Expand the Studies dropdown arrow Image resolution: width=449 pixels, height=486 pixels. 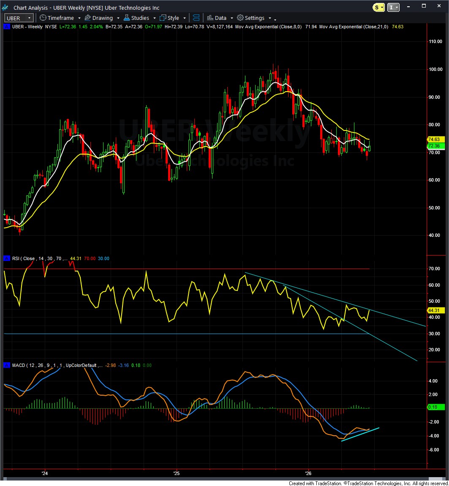155,18
